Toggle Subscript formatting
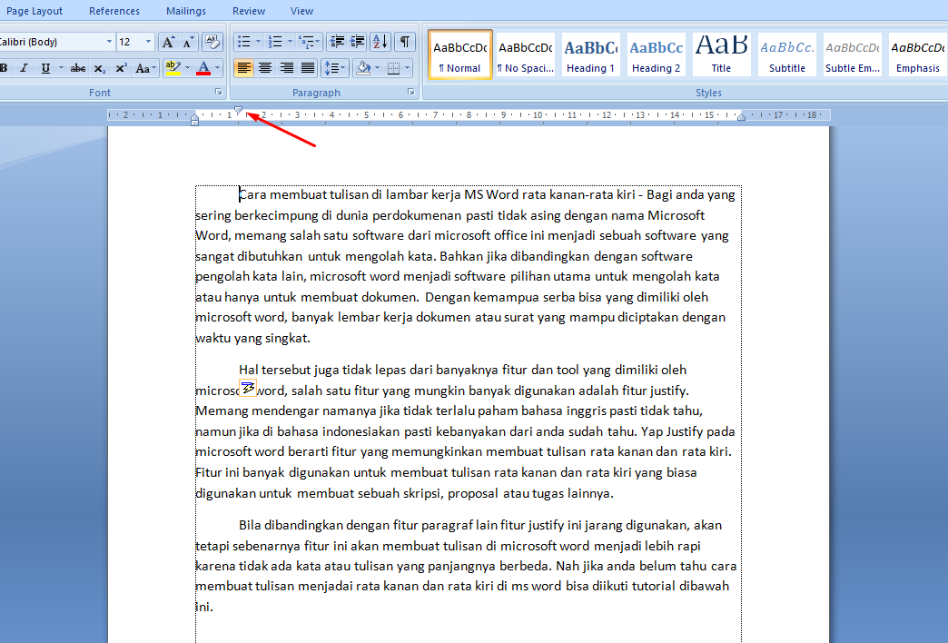 click(99, 68)
